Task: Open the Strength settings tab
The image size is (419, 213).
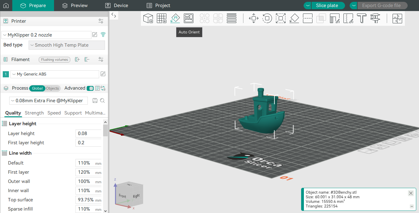Action: [x=34, y=113]
